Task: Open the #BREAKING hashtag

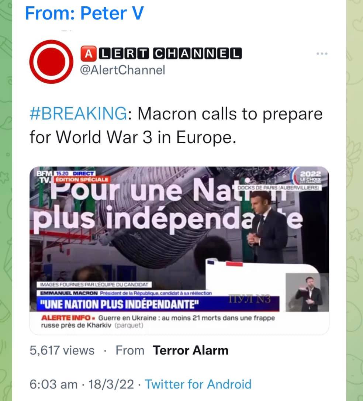Action: [x=78, y=114]
